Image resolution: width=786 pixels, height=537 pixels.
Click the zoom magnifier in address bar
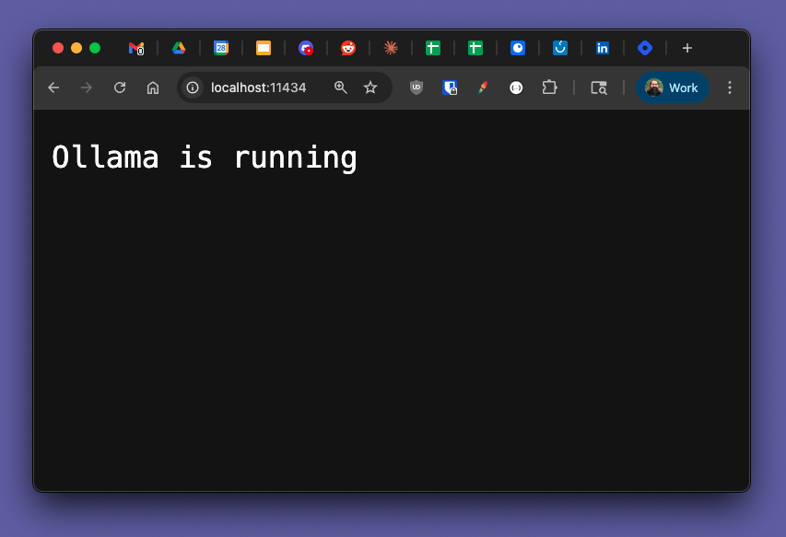[341, 88]
